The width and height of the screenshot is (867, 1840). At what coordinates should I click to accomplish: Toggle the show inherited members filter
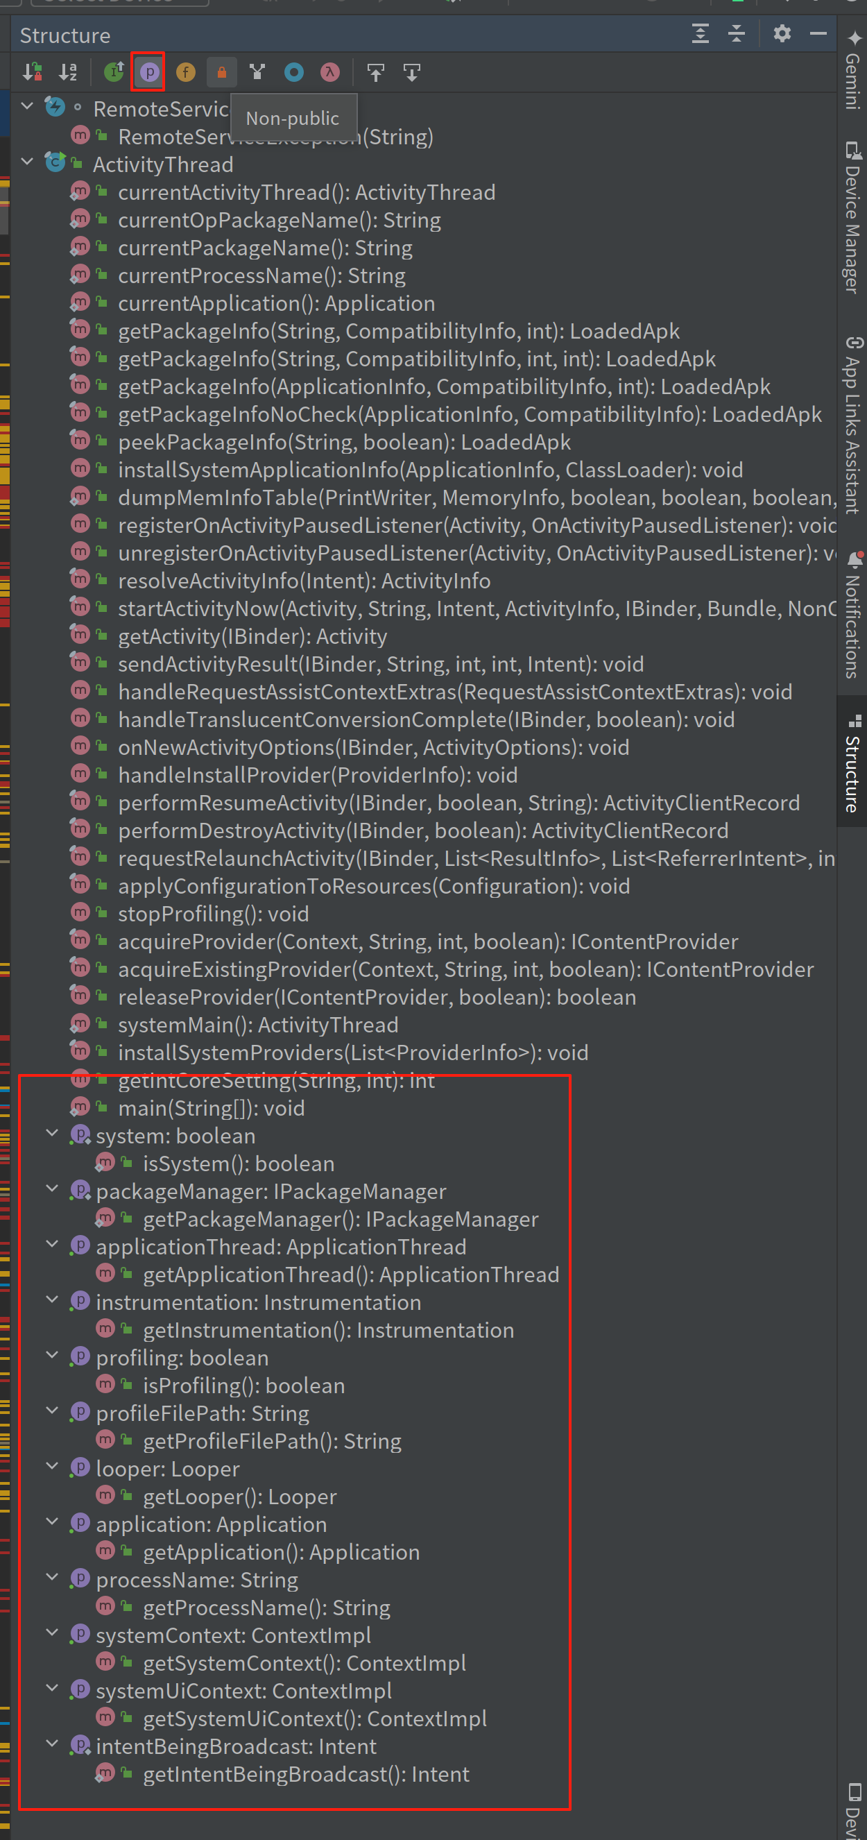point(114,71)
